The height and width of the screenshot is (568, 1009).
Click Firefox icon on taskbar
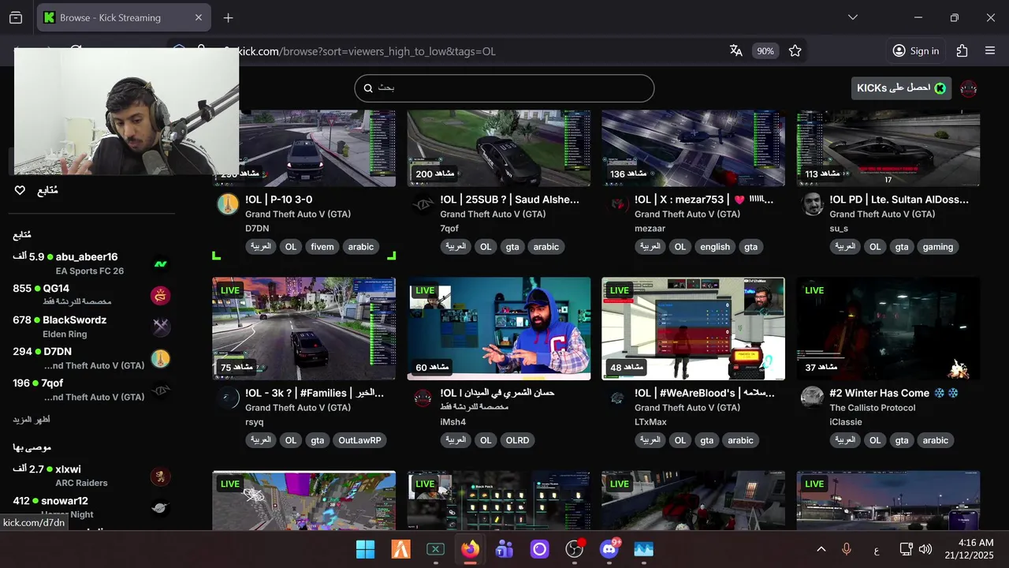471,549
